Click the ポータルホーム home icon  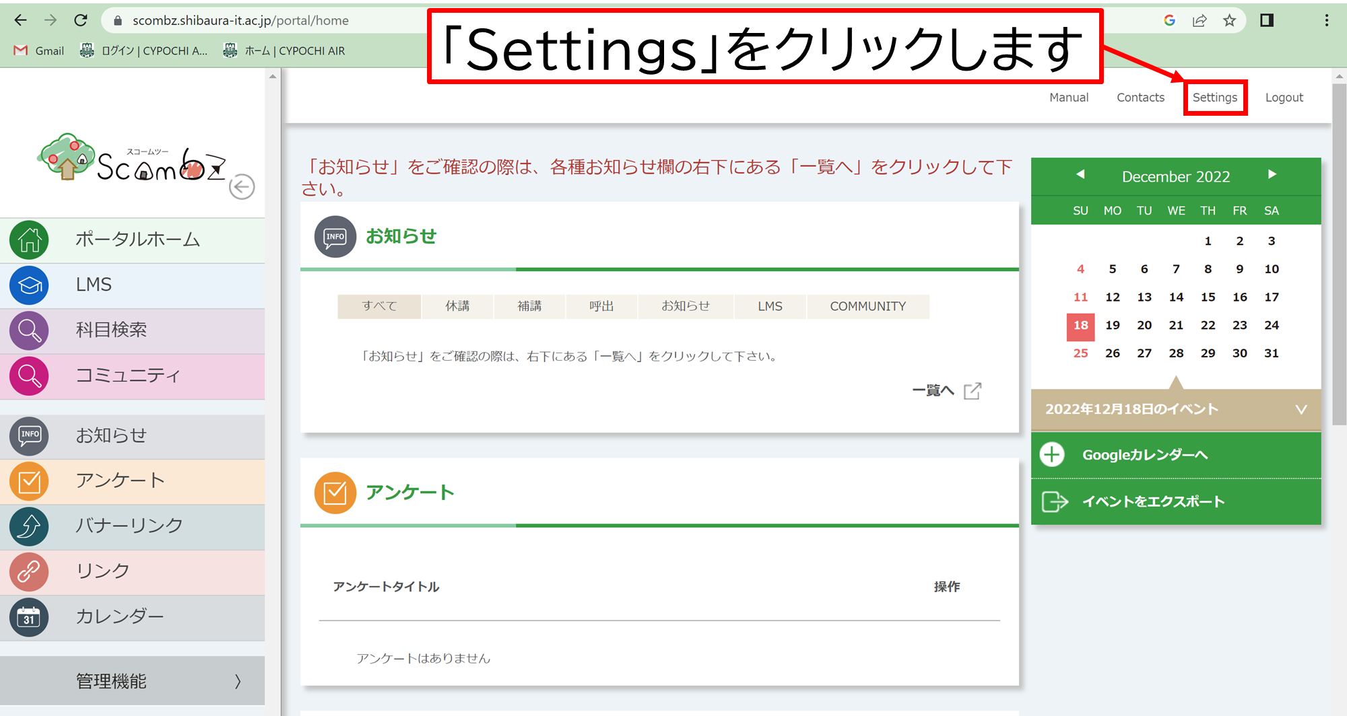pyautogui.click(x=29, y=240)
